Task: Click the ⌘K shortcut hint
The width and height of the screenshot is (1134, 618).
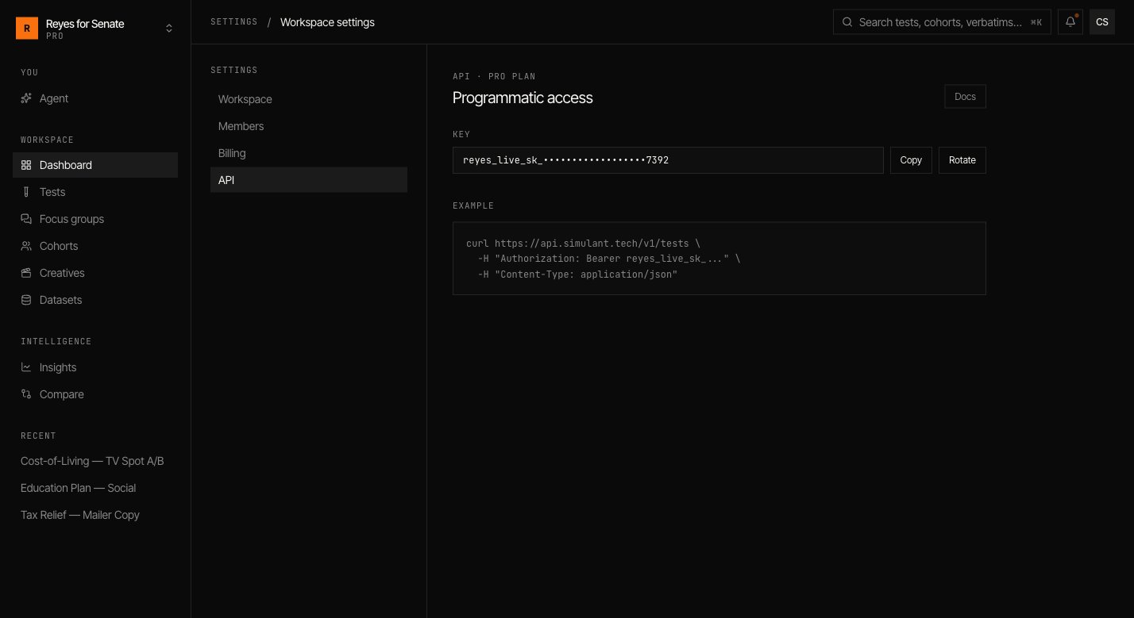Action: [x=1036, y=22]
